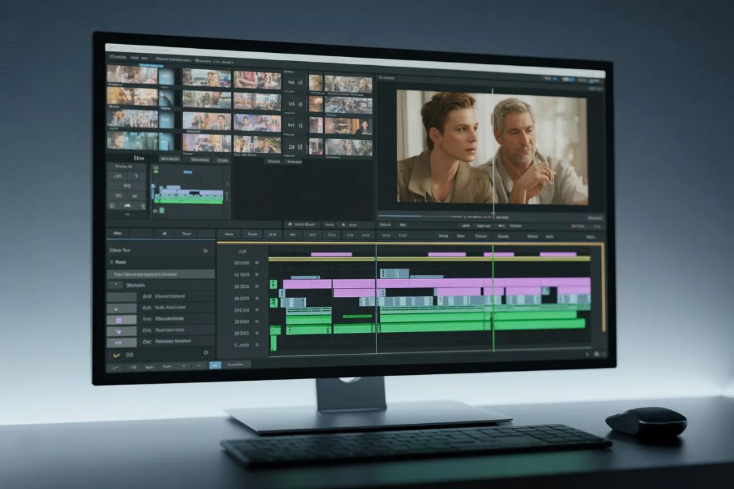Click the zoom icon at the timeline's bottom-right corner
The height and width of the screenshot is (489, 734).
click(x=597, y=354)
